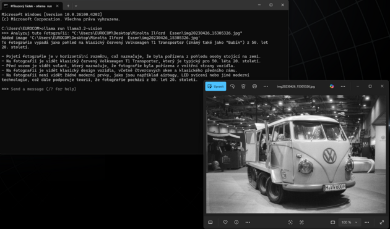Image resolution: width=390 pixels, height=229 pixels.
Task: Click the scan text icon in Photos
Action: coord(301,222)
